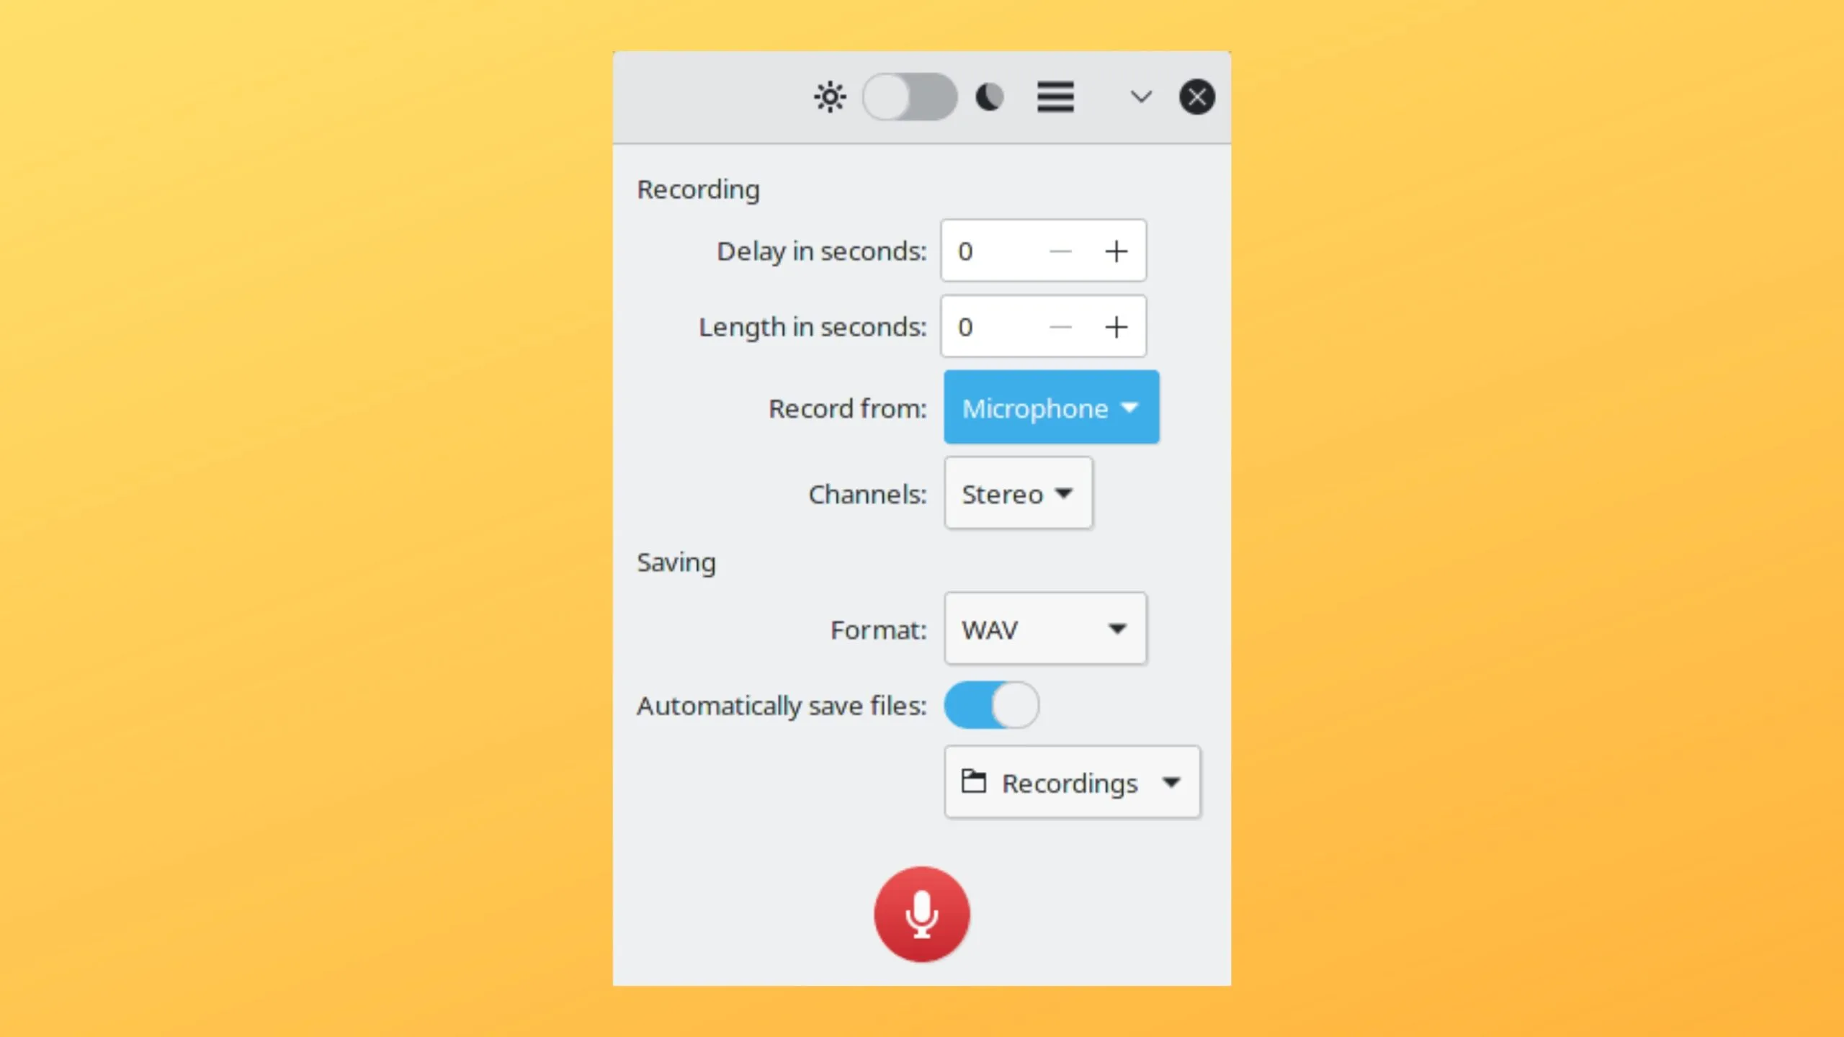Expand the Format dropdown menu
The width and height of the screenshot is (1844, 1037).
(1045, 629)
